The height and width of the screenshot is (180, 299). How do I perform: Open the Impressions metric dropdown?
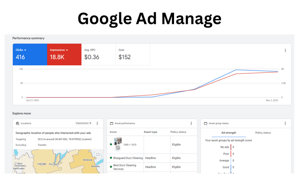[x=59, y=50]
